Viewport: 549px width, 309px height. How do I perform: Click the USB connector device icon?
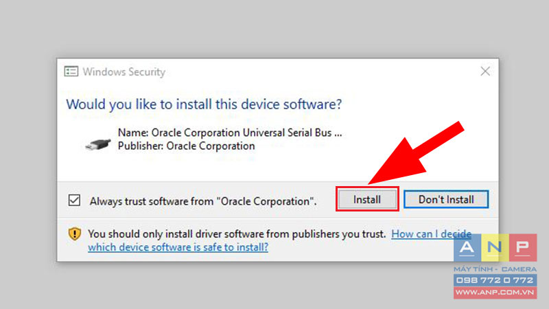[x=97, y=144]
